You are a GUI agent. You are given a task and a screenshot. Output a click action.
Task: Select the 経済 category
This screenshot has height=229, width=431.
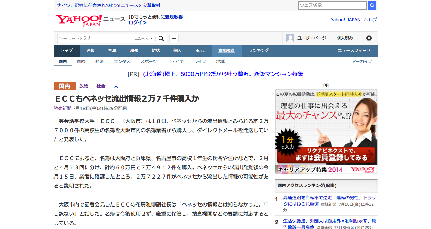coord(99,62)
